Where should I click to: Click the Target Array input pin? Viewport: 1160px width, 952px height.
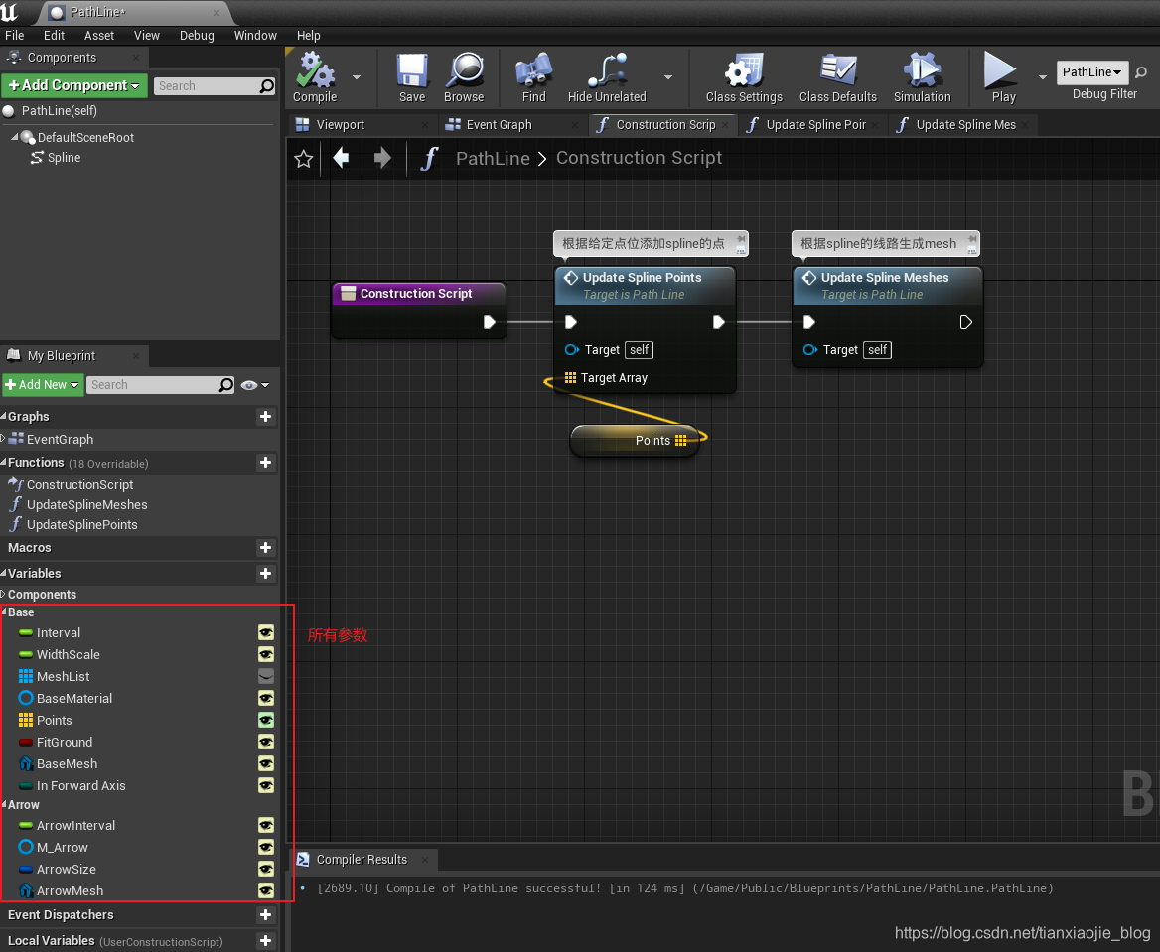pyautogui.click(x=570, y=378)
